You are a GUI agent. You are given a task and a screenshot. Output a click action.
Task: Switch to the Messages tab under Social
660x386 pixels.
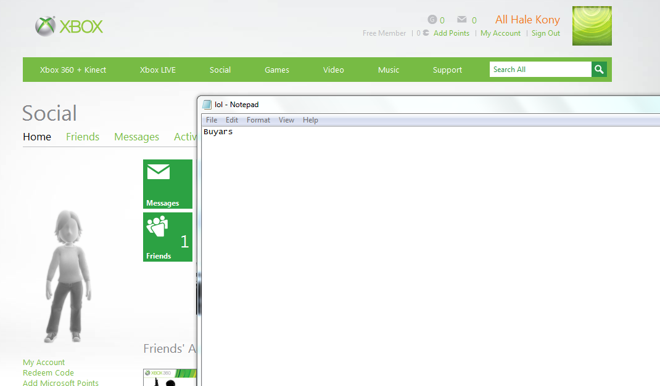[136, 137]
